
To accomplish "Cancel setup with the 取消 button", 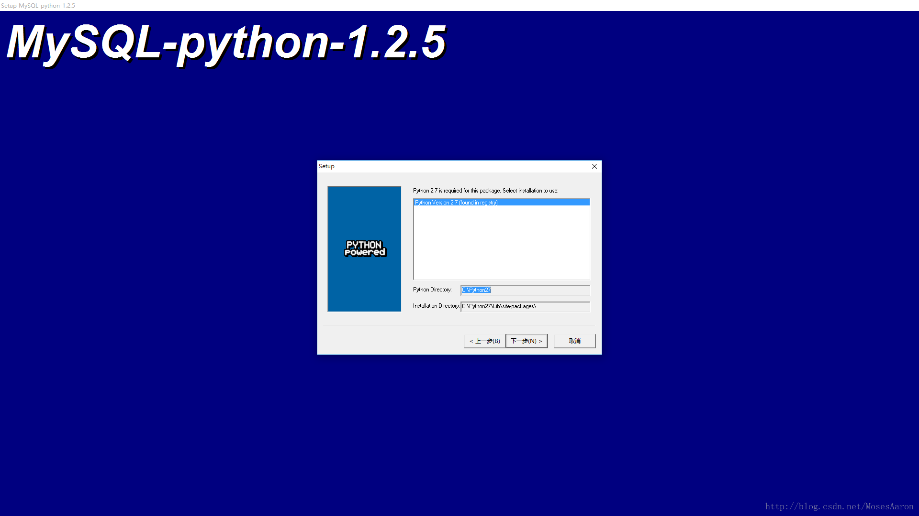I will point(574,341).
